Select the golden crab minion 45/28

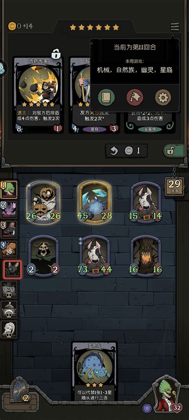94,202
